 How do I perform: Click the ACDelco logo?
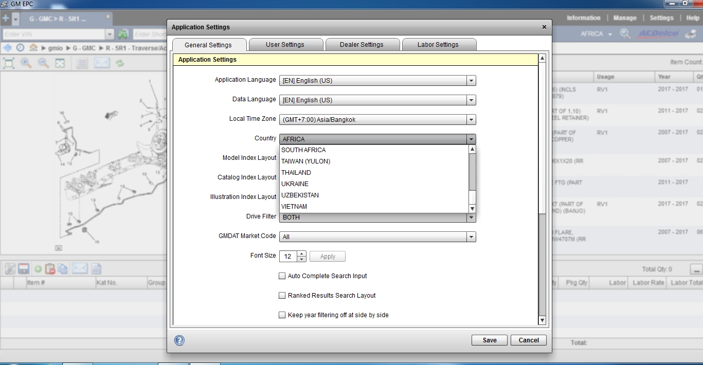pos(658,34)
